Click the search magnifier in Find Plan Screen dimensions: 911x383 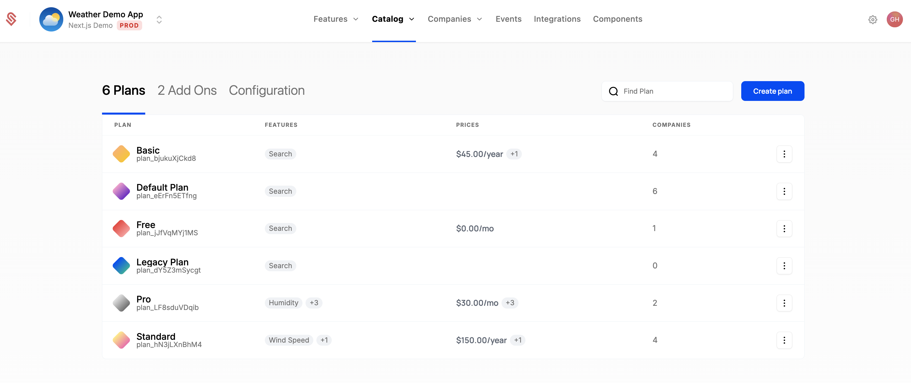[x=614, y=91]
